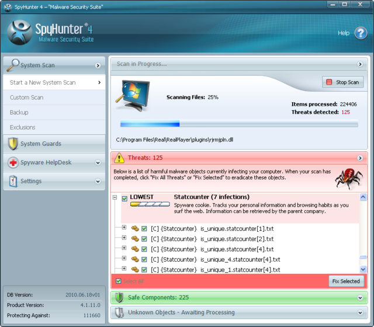Expand tree node for is_unique.statcounter[2].txt
The image size is (374, 327).
pyautogui.click(x=124, y=238)
